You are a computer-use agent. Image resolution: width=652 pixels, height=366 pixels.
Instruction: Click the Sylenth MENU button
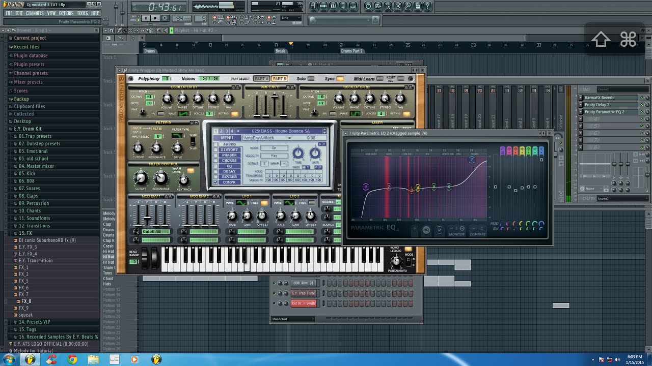click(227, 138)
